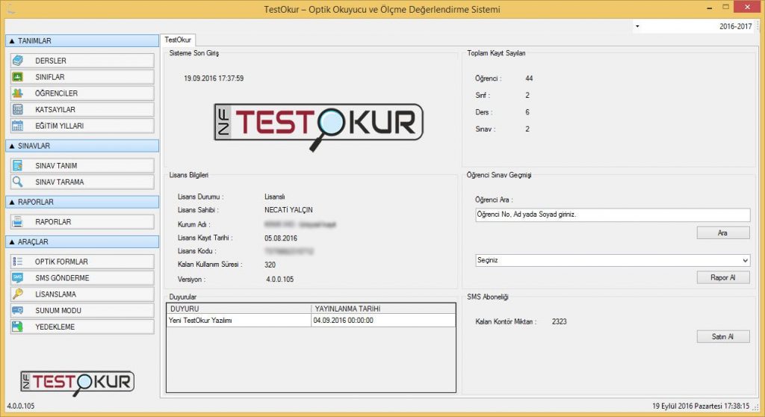
Task: Click the KATSAYILAR calculator icon
Action: (18, 109)
